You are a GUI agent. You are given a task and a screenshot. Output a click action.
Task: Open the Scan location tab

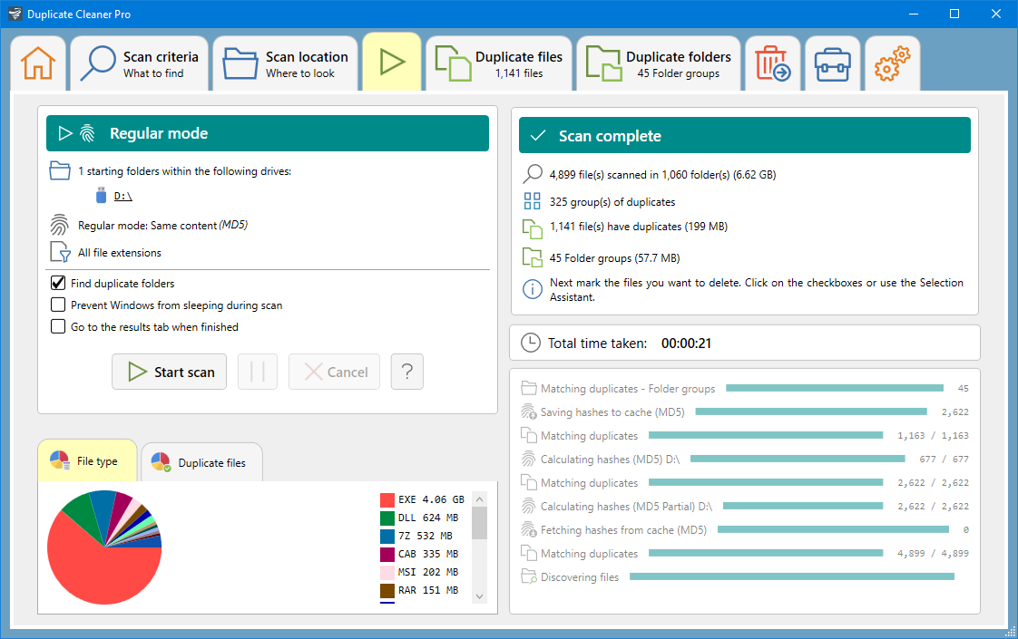286,63
